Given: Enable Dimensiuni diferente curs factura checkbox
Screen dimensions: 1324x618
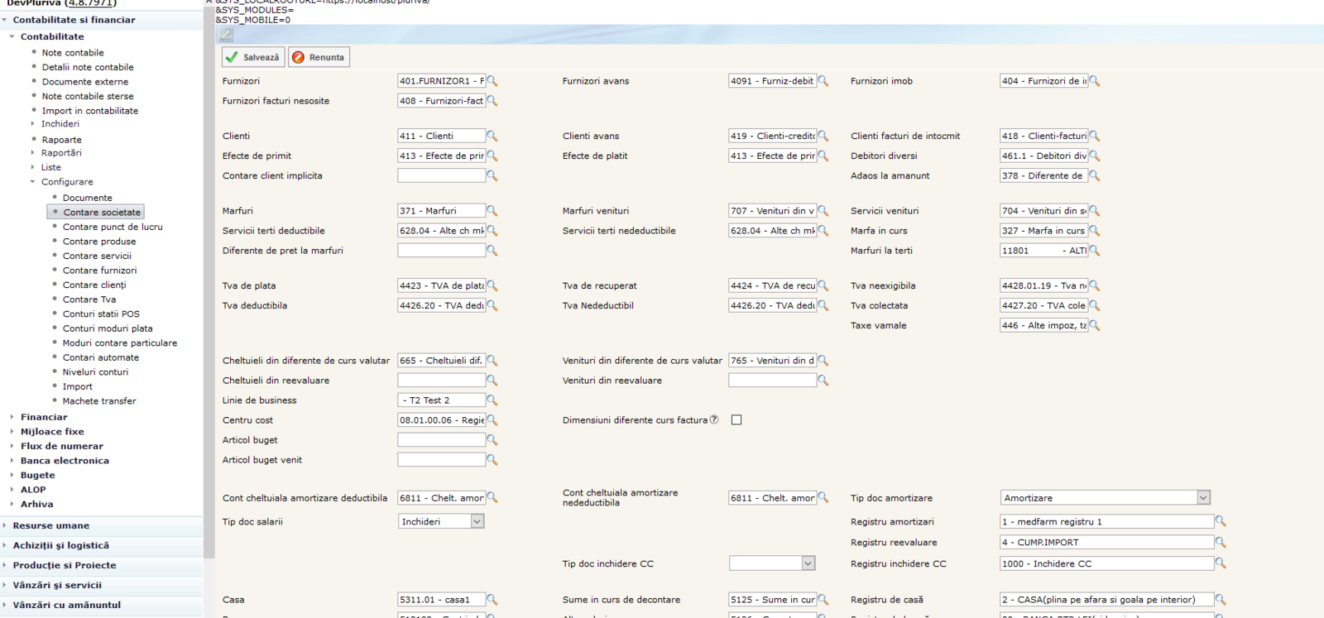Looking at the screenshot, I should [736, 420].
